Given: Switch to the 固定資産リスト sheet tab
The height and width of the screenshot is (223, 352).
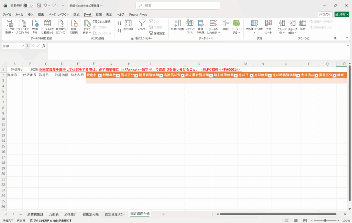Looking at the screenshot, I should point(114,214).
